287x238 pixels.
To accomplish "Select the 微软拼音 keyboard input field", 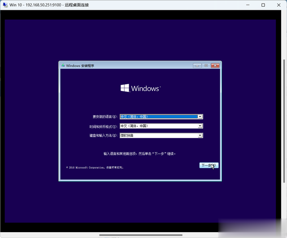I will pos(161,135).
